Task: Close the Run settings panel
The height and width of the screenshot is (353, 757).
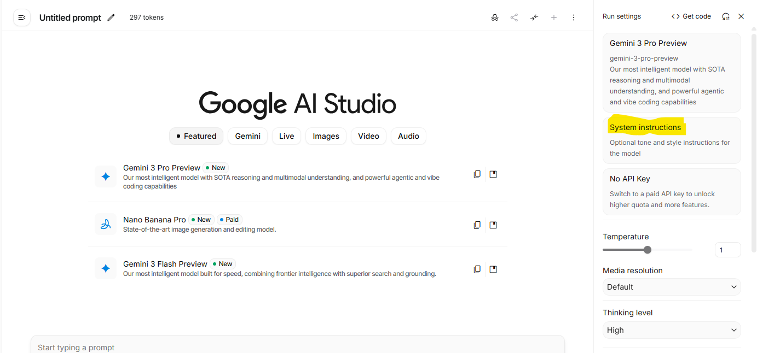Action: [741, 16]
